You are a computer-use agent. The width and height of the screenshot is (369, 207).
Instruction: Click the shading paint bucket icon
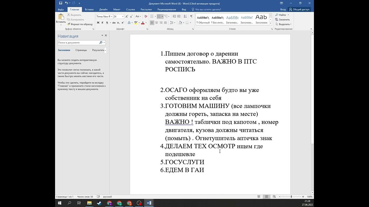(x=180, y=23)
